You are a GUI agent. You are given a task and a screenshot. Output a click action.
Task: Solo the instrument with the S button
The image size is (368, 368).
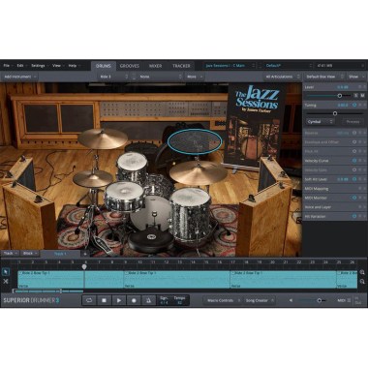[x=355, y=96]
